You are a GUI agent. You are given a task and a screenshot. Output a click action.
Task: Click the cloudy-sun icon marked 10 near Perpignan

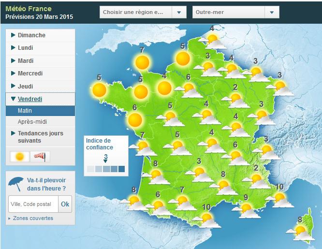(x=206, y=220)
